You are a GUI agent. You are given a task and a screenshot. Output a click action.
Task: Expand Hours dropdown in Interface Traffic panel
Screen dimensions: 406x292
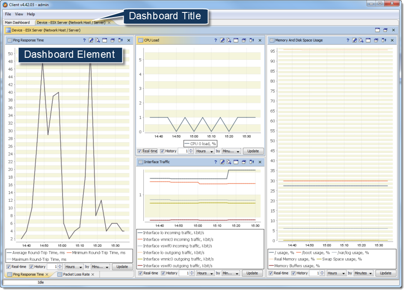(x=205, y=273)
